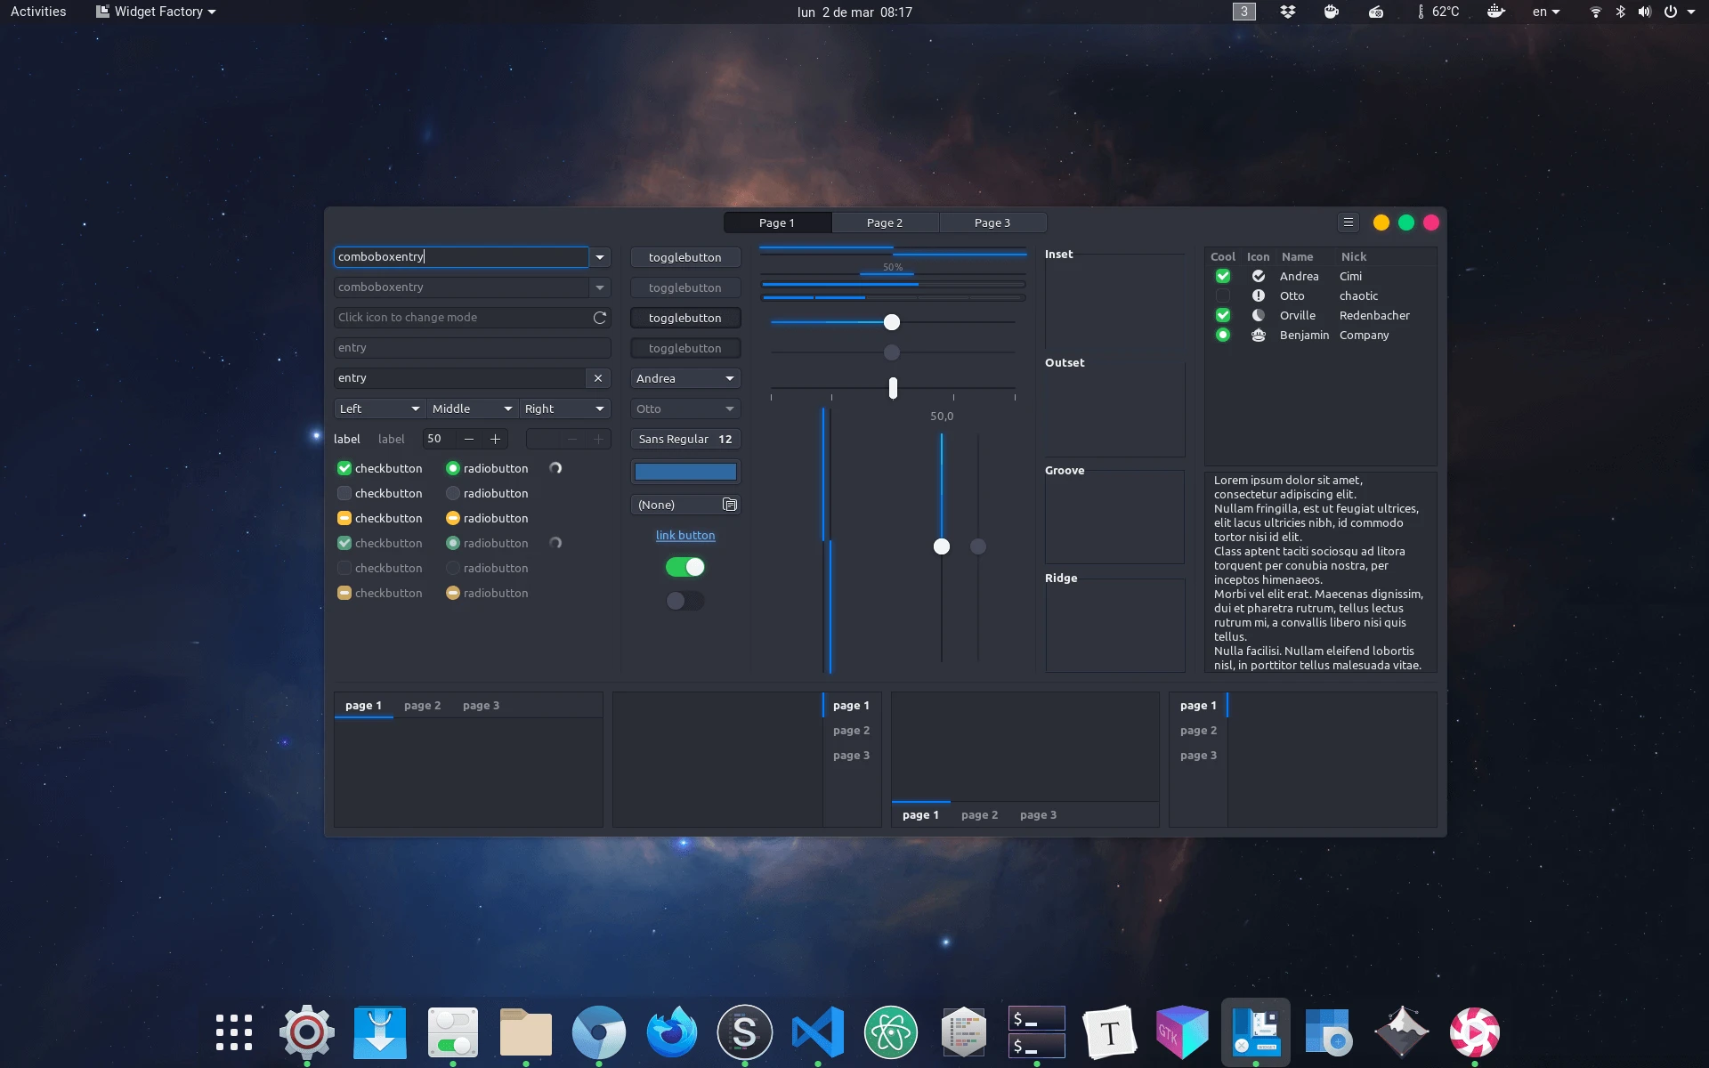1709x1068 pixels.
Task: Click the blue color swatch button
Action: [x=684, y=472]
